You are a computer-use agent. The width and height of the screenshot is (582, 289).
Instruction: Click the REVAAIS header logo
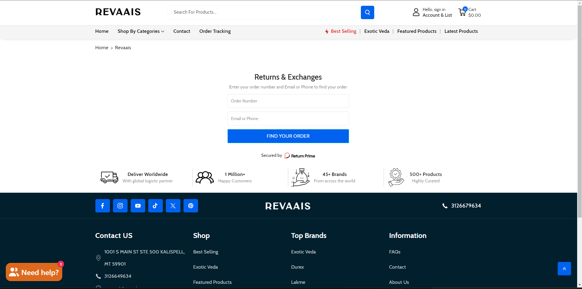pyautogui.click(x=118, y=12)
